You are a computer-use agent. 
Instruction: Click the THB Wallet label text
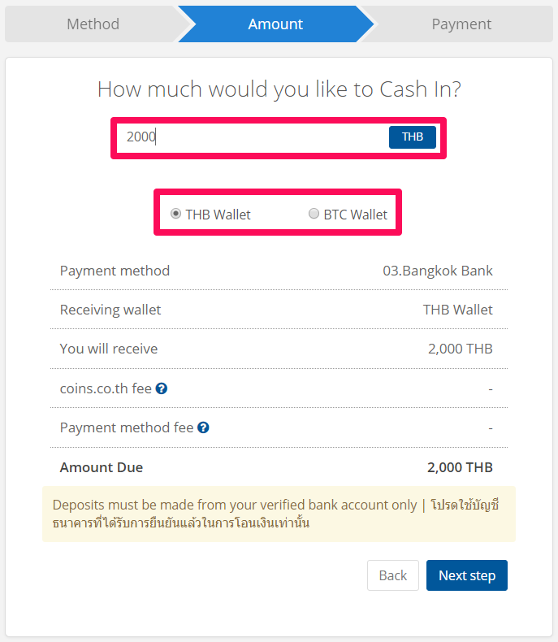[218, 215]
